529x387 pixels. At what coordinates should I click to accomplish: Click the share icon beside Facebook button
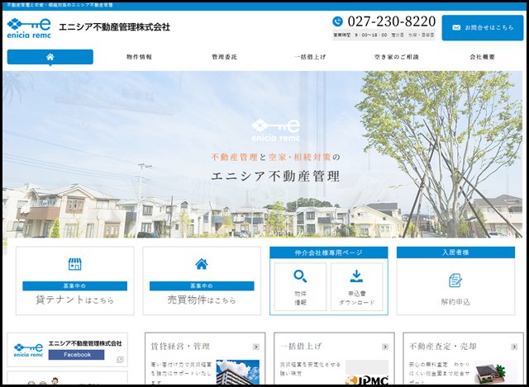click(120, 360)
